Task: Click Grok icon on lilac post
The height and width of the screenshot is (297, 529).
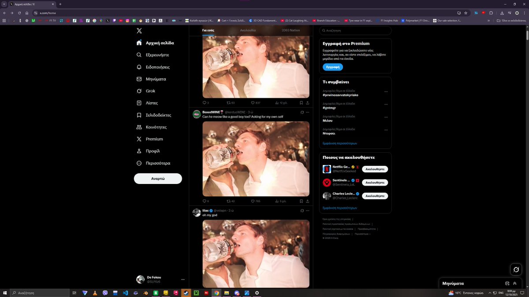Action: point(302,211)
